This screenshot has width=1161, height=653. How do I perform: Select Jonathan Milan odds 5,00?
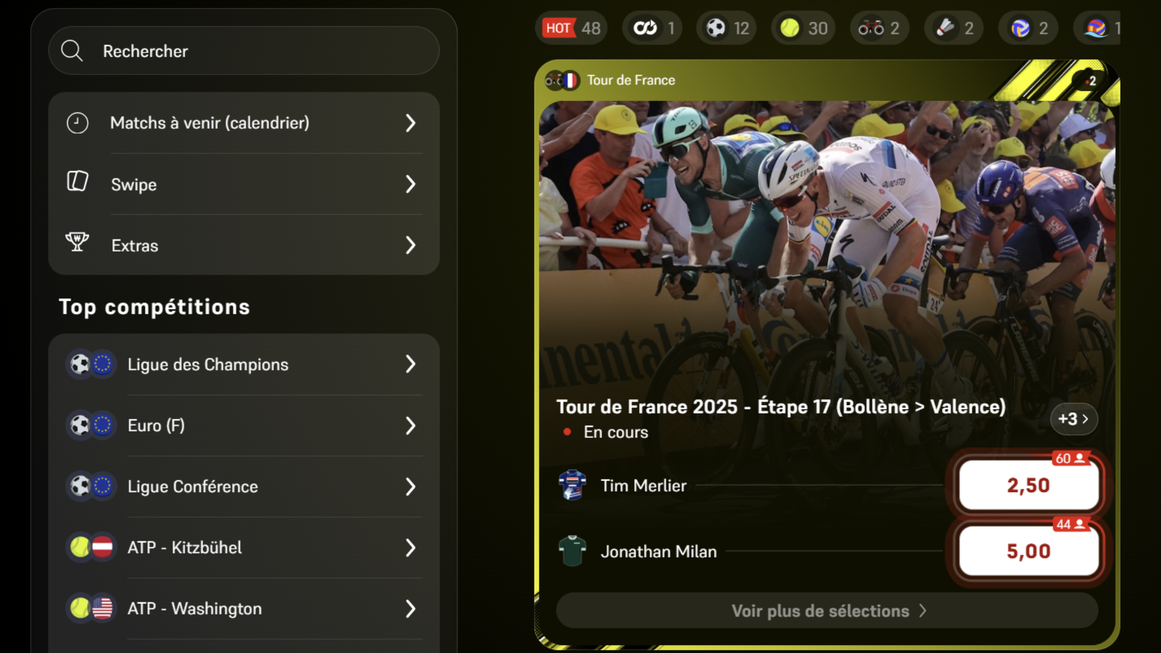pos(1028,551)
